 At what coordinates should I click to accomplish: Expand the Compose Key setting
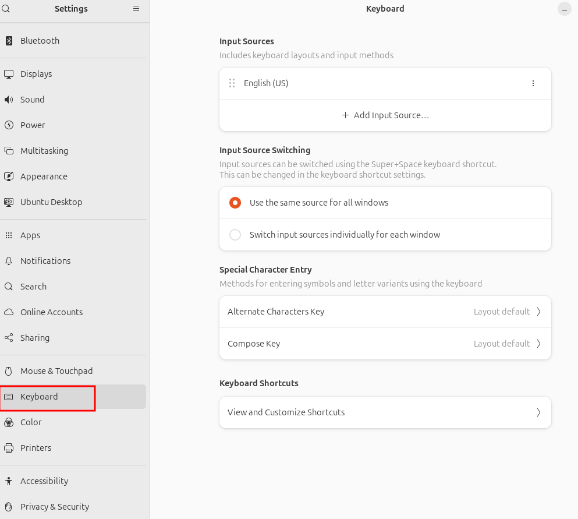(385, 344)
